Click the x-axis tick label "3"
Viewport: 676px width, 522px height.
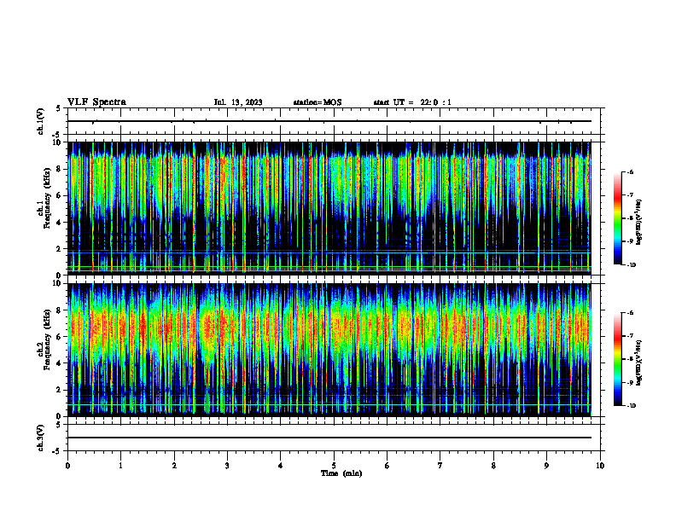tap(227, 466)
